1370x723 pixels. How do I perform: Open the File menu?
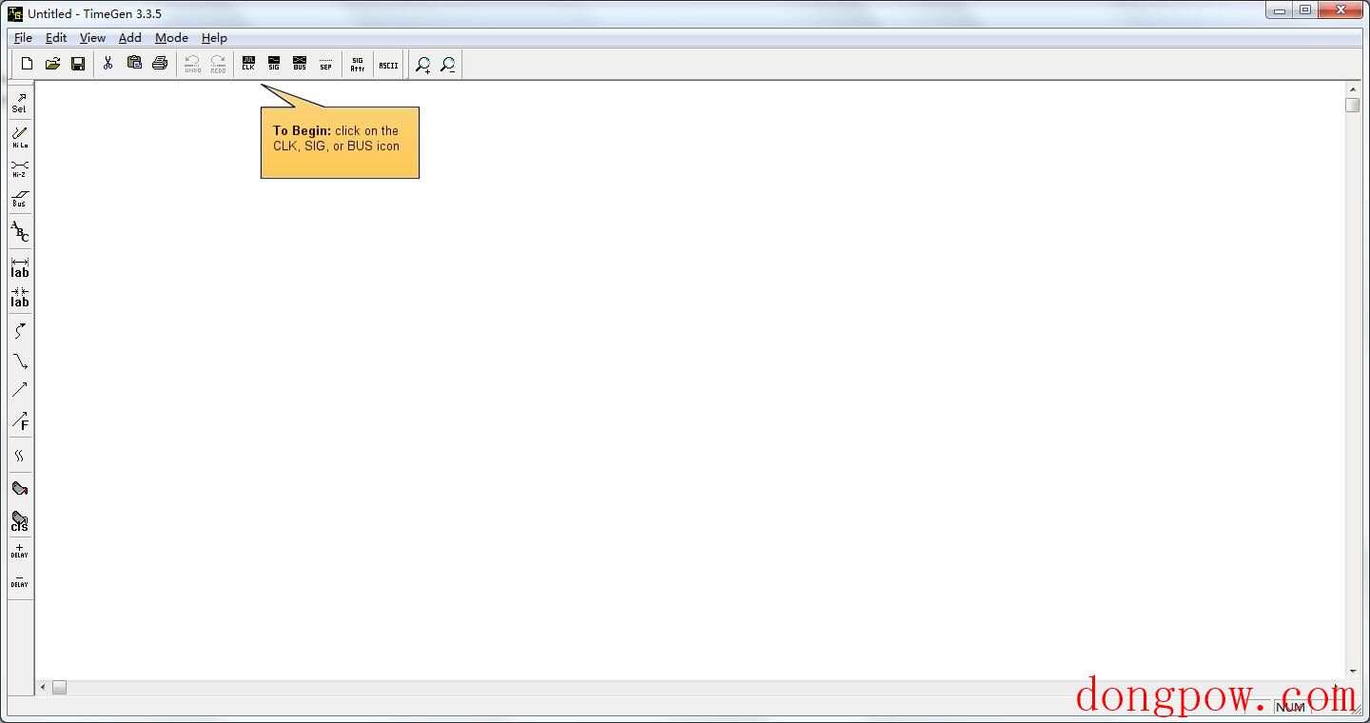[x=23, y=38]
